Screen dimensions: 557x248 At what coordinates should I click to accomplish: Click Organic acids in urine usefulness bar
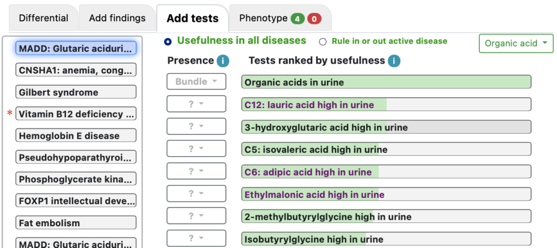387,82
